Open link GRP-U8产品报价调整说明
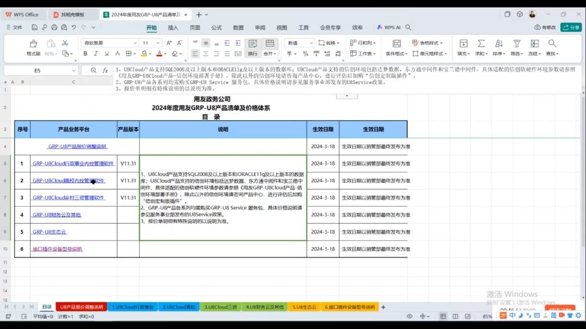 pyautogui.click(x=77, y=147)
